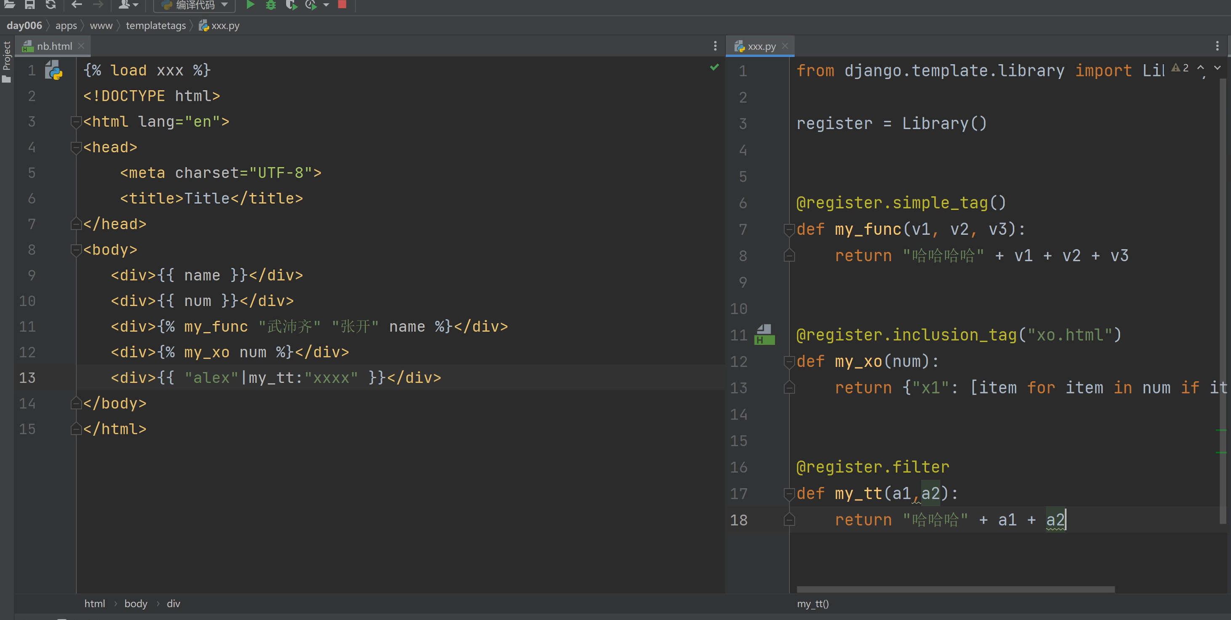The width and height of the screenshot is (1231, 620).
Task: Click the green Run button
Action: tap(250, 5)
